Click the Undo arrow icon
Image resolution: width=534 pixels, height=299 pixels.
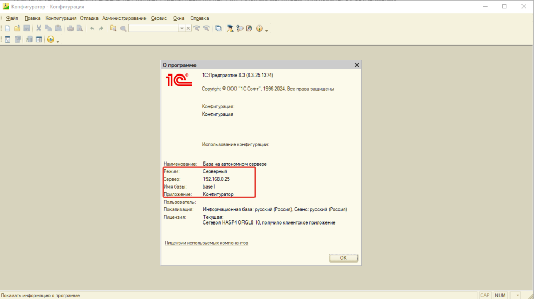[x=92, y=29]
